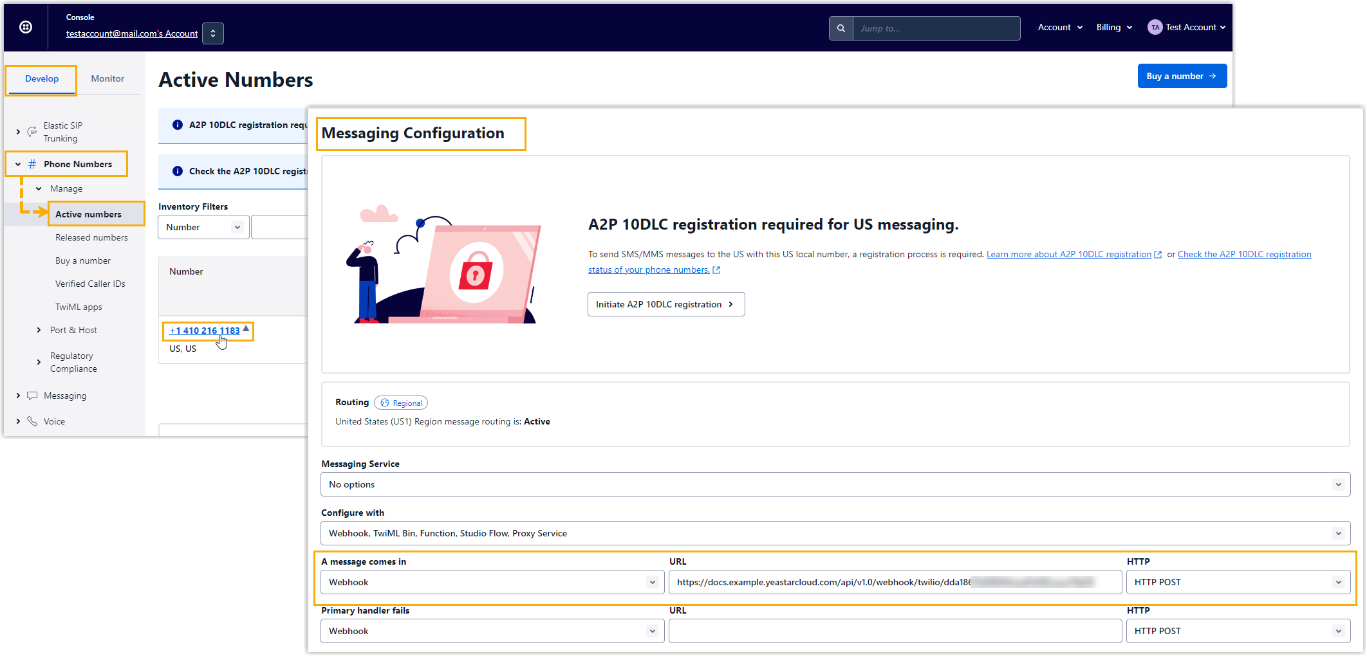Viewport: 1367px width, 656px height.
Task: Click the Phone Numbers hash icon
Action: [x=32, y=164]
